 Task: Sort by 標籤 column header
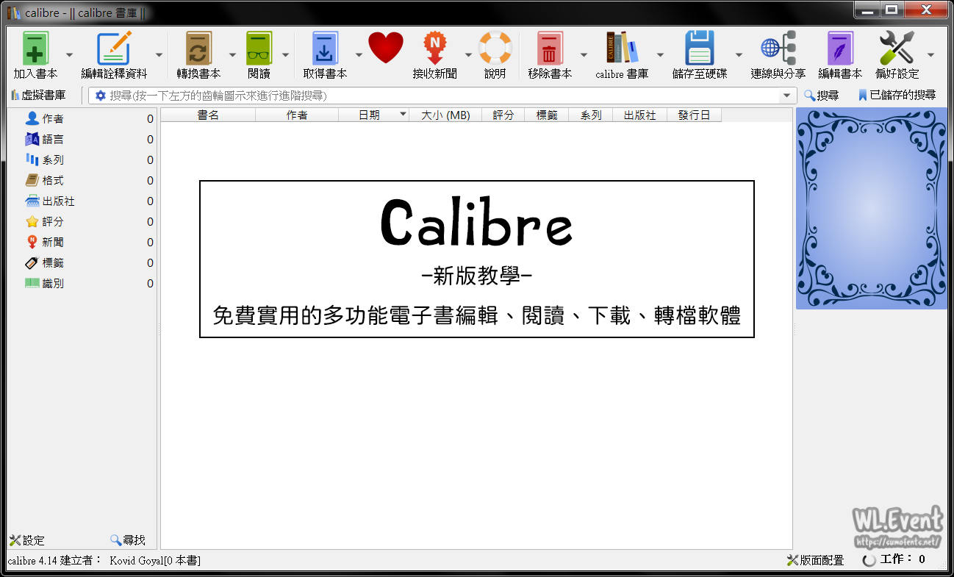(x=547, y=115)
